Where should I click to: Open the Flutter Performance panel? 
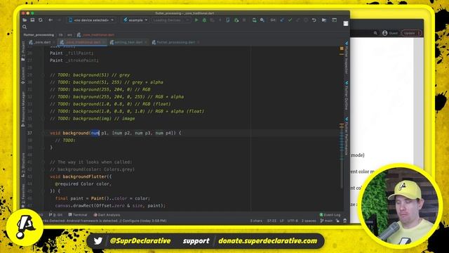[346, 136]
